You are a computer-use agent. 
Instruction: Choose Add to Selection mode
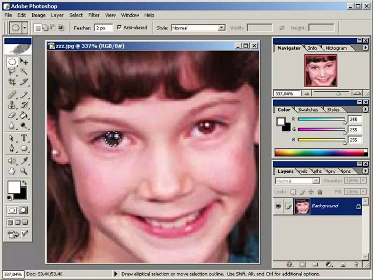(x=45, y=28)
